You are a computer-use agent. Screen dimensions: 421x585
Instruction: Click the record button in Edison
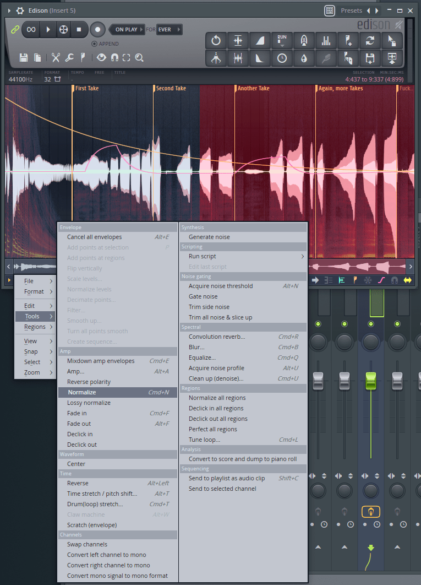(x=98, y=30)
